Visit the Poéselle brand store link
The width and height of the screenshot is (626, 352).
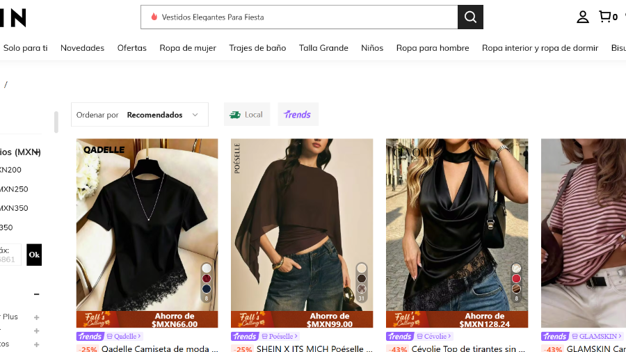(x=280, y=337)
